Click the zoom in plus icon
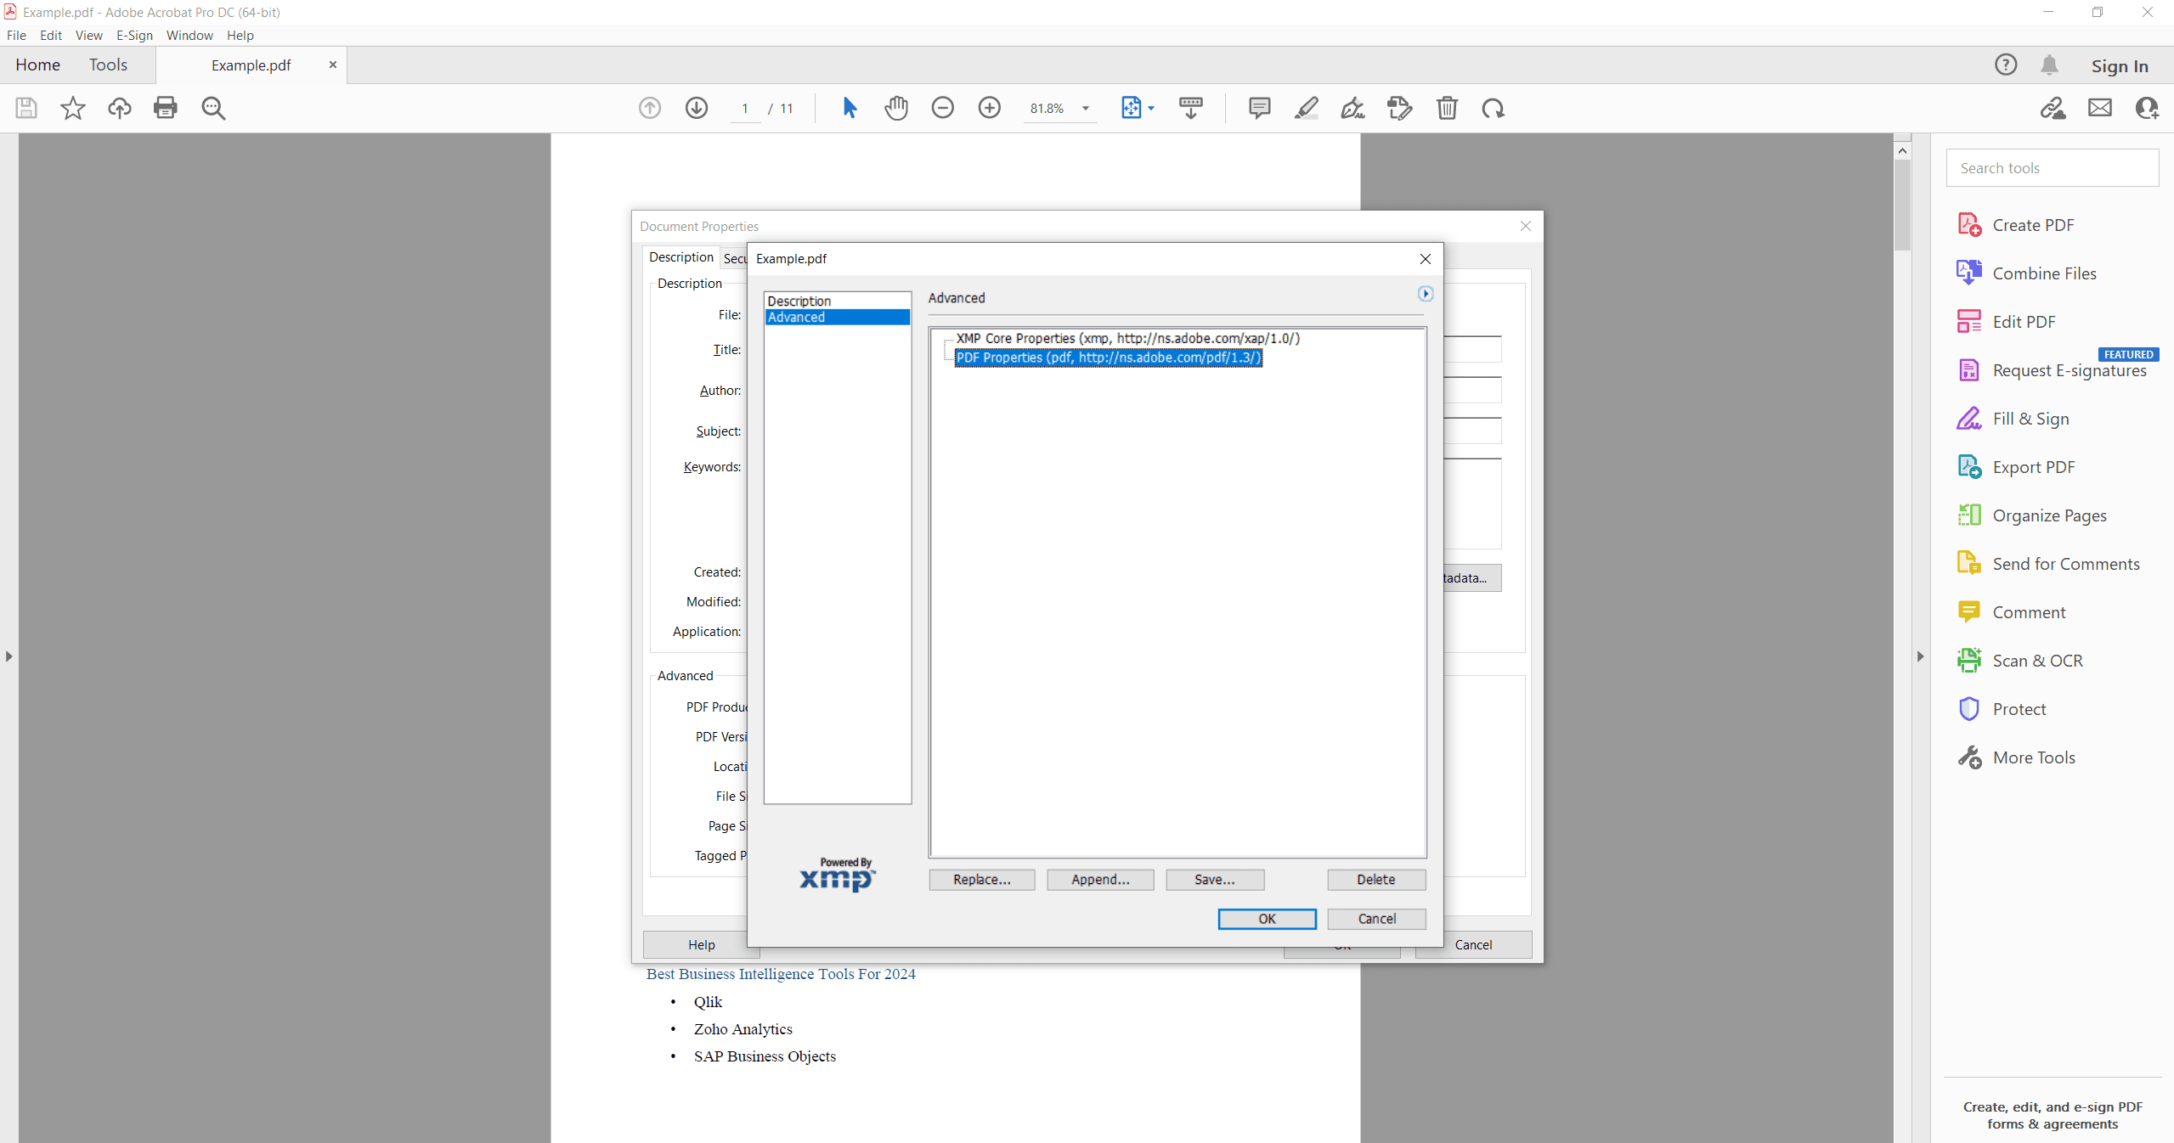 click(990, 108)
